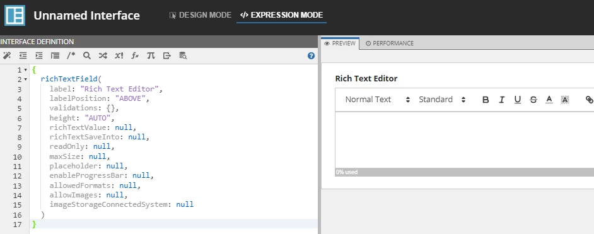The image size is (594, 234).
Task: Click the line number 10 in gutter
Action: 18,157
